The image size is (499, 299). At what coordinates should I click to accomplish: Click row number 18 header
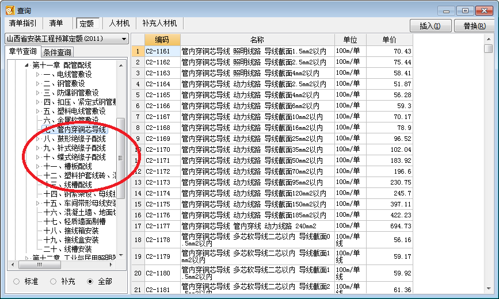138,240
